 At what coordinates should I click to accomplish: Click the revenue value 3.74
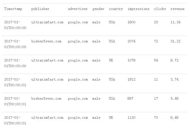[x=174, y=79]
